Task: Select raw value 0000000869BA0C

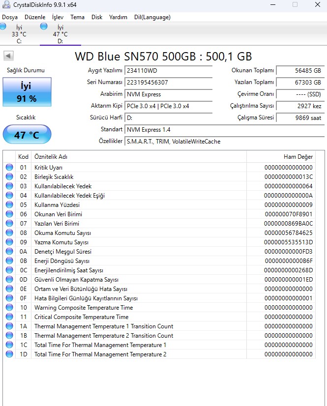Action: (x=288, y=224)
